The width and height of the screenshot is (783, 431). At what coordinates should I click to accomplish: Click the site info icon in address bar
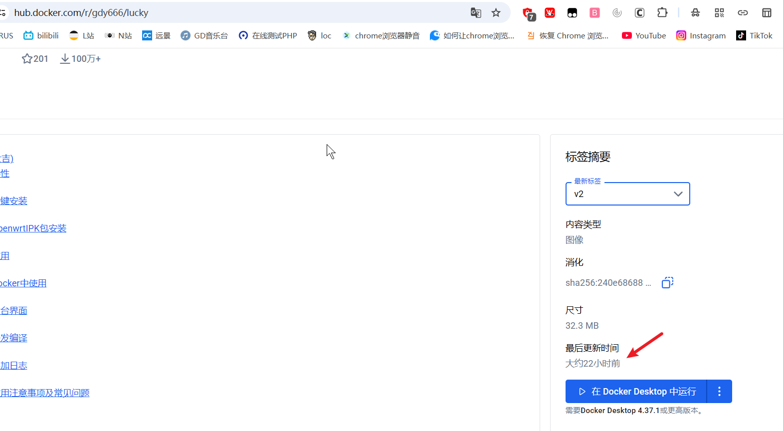click(x=2, y=13)
